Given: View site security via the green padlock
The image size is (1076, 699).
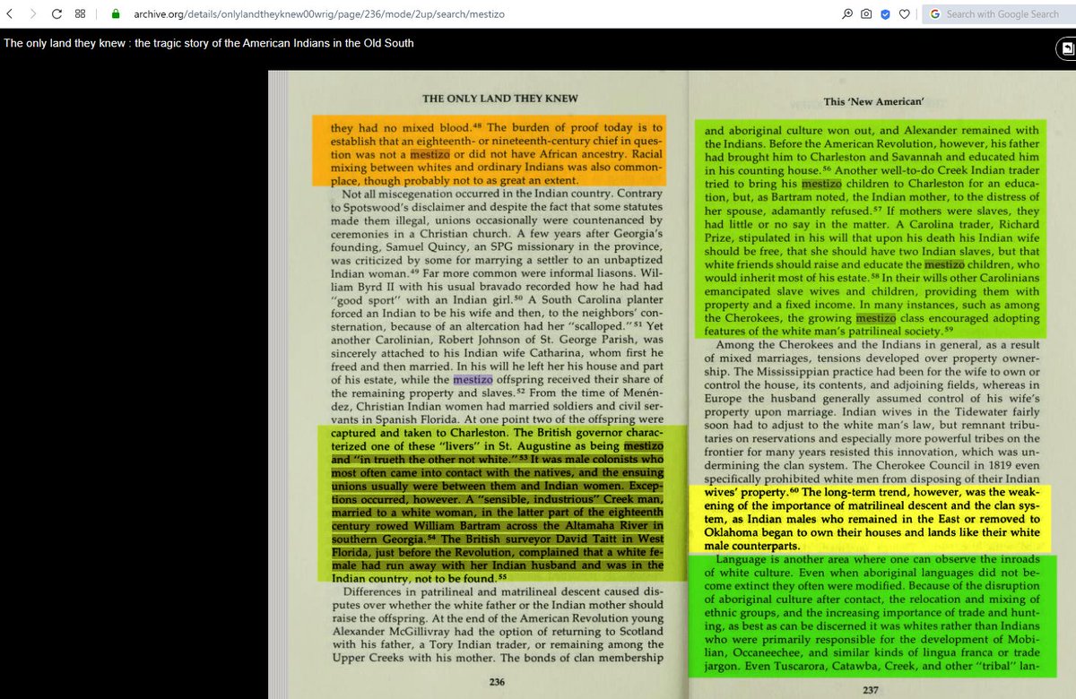Looking at the screenshot, I should (115, 14).
